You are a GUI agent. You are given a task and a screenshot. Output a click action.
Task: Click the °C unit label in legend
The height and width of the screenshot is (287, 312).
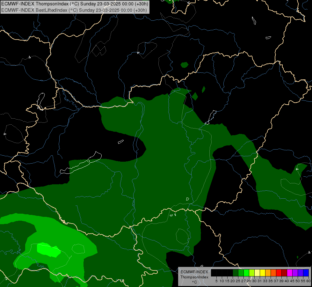click(194, 282)
